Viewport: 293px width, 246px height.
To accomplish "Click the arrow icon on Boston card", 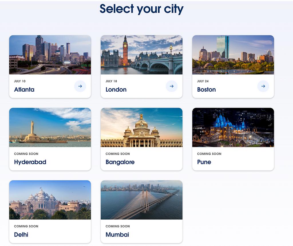I will click(263, 86).
